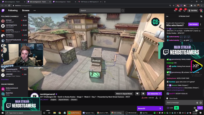
Task: Bookmark this page with star icon
Action: point(173,6)
